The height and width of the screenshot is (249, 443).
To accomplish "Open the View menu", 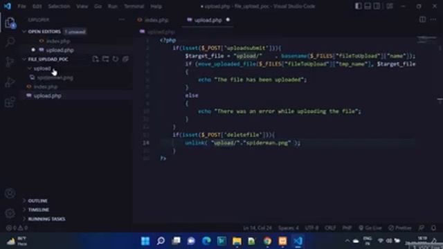I will click(x=82, y=6).
